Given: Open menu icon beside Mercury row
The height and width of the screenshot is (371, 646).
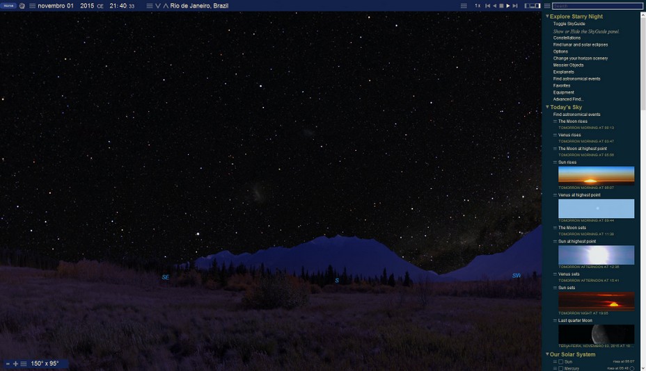Looking at the screenshot, I should [555, 368].
